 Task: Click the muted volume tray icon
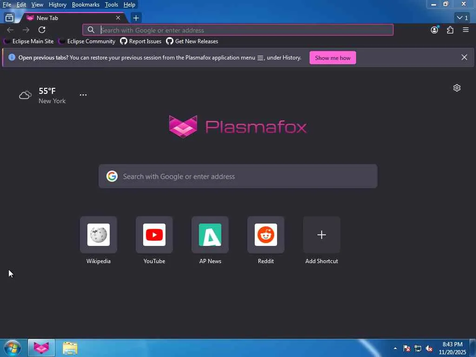pyautogui.click(x=429, y=348)
